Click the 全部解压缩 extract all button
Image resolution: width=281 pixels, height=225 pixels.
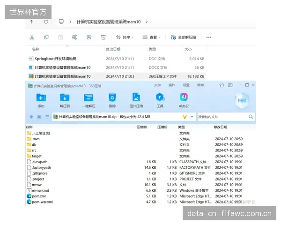click(x=183, y=37)
